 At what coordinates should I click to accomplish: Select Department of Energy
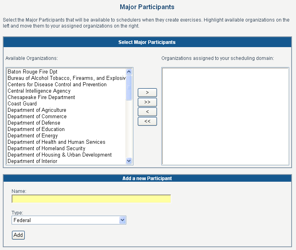(66, 136)
